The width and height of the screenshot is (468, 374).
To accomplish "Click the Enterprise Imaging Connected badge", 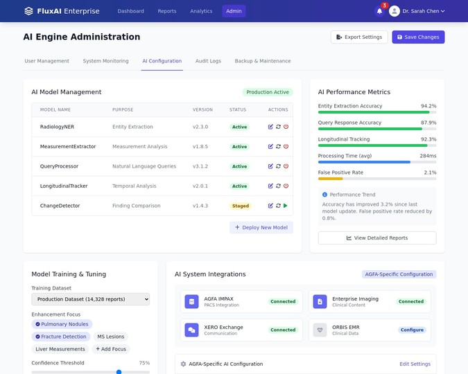I will pyautogui.click(x=411, y=301).
